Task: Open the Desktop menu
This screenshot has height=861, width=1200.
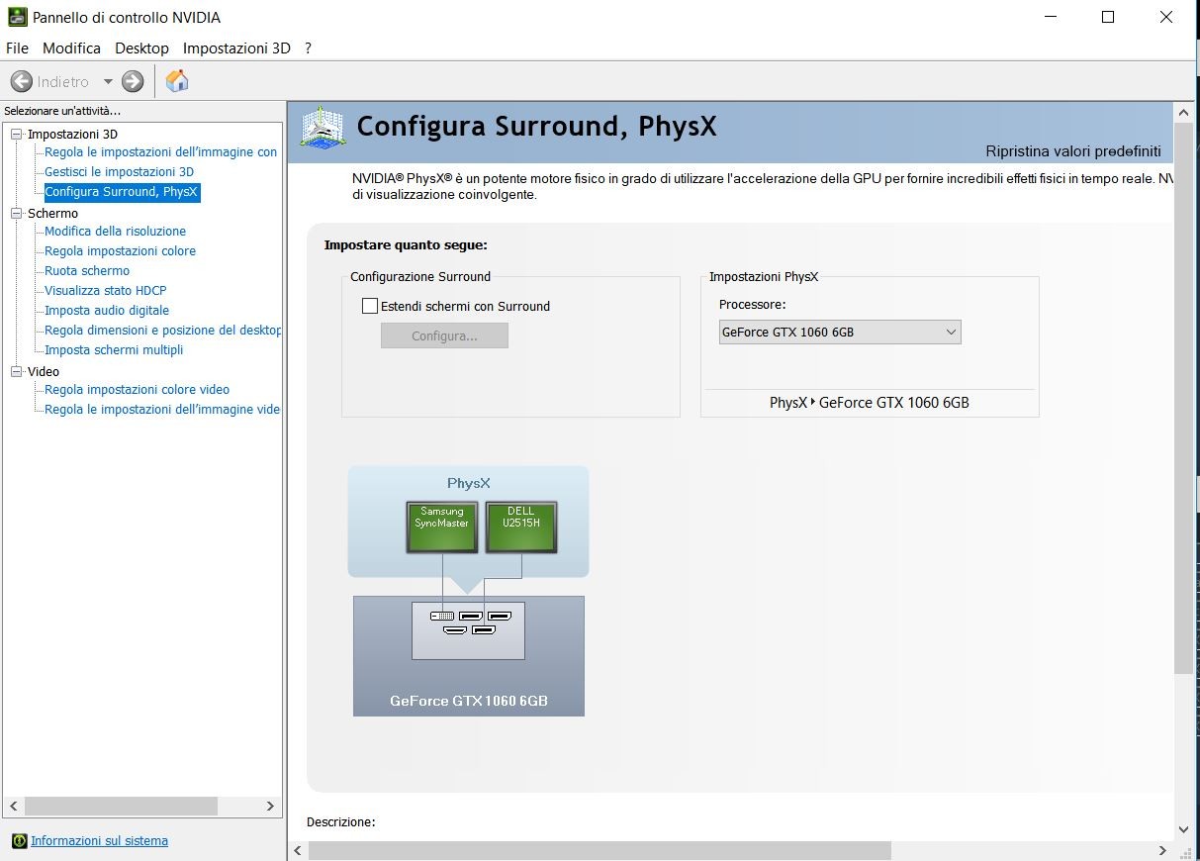Action: click(141, 48)
